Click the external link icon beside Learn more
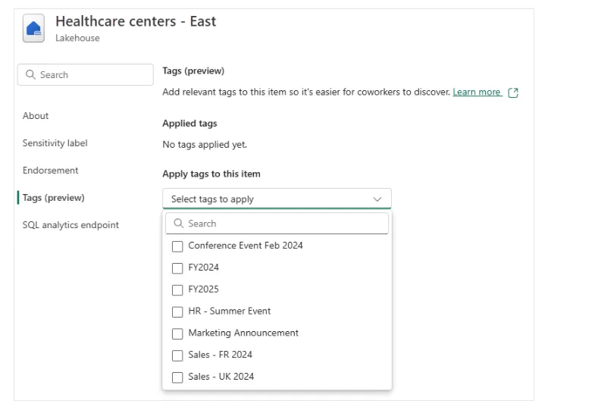601x410 pixels. [x=513, y=92]
